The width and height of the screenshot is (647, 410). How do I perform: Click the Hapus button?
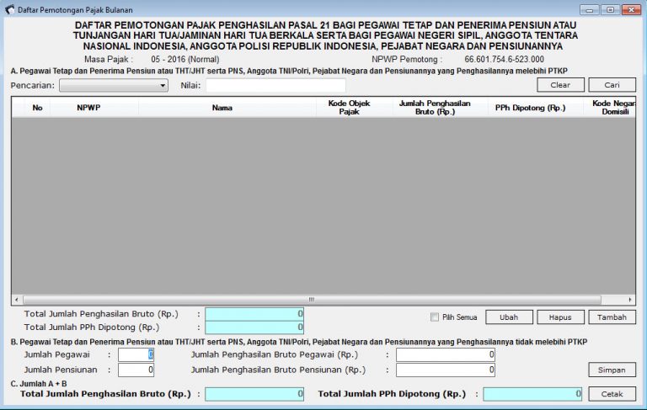pos(560,317)
